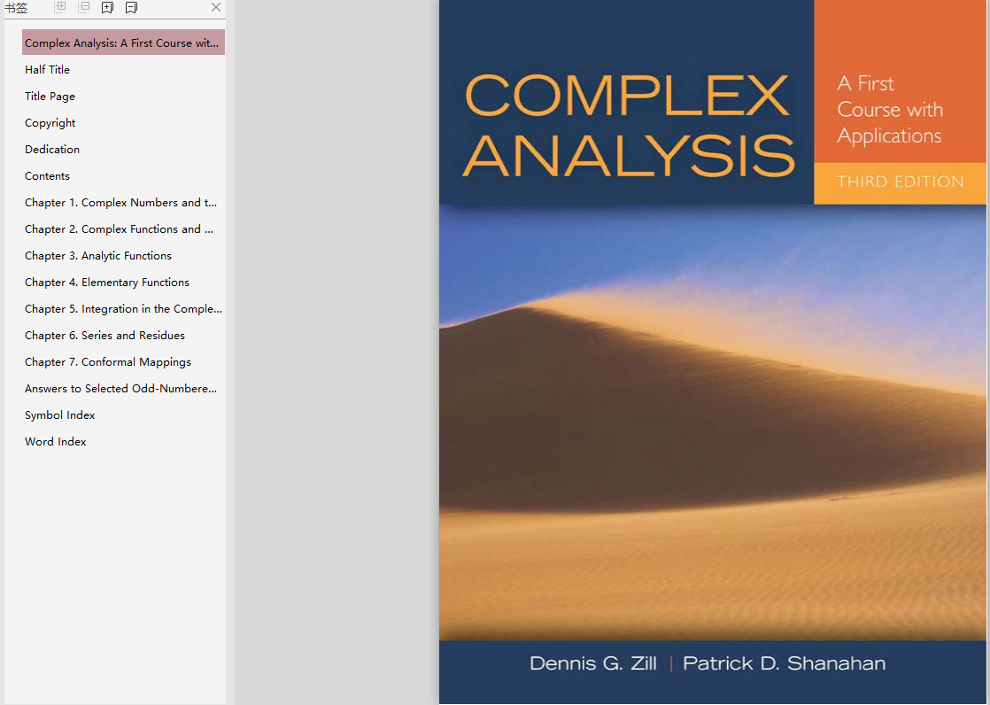Click the author name 'Dennis G. Zill'
Screen dimensions: 990x705
593,662
